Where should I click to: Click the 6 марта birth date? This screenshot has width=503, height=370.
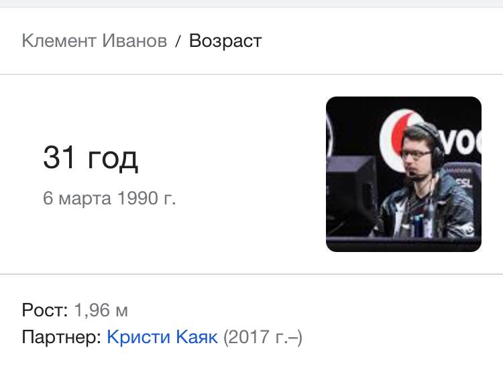coord(77,198)
